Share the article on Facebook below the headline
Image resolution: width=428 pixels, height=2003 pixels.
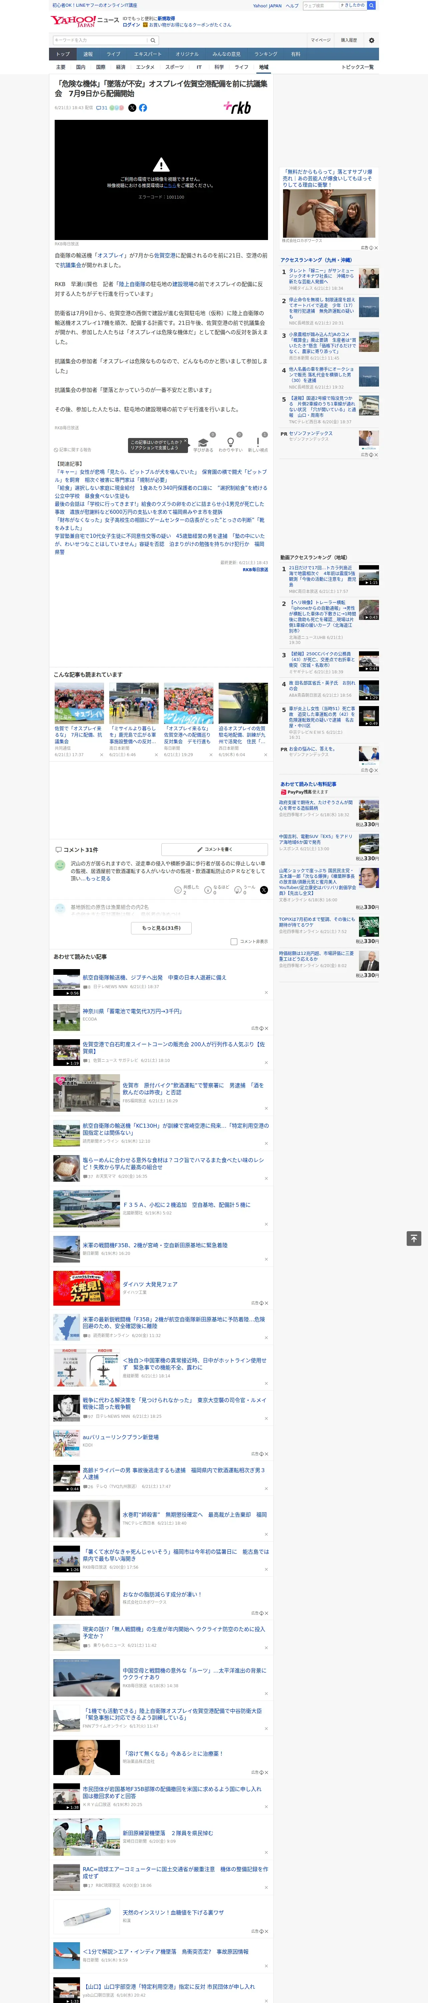click(x=143, y=108)
